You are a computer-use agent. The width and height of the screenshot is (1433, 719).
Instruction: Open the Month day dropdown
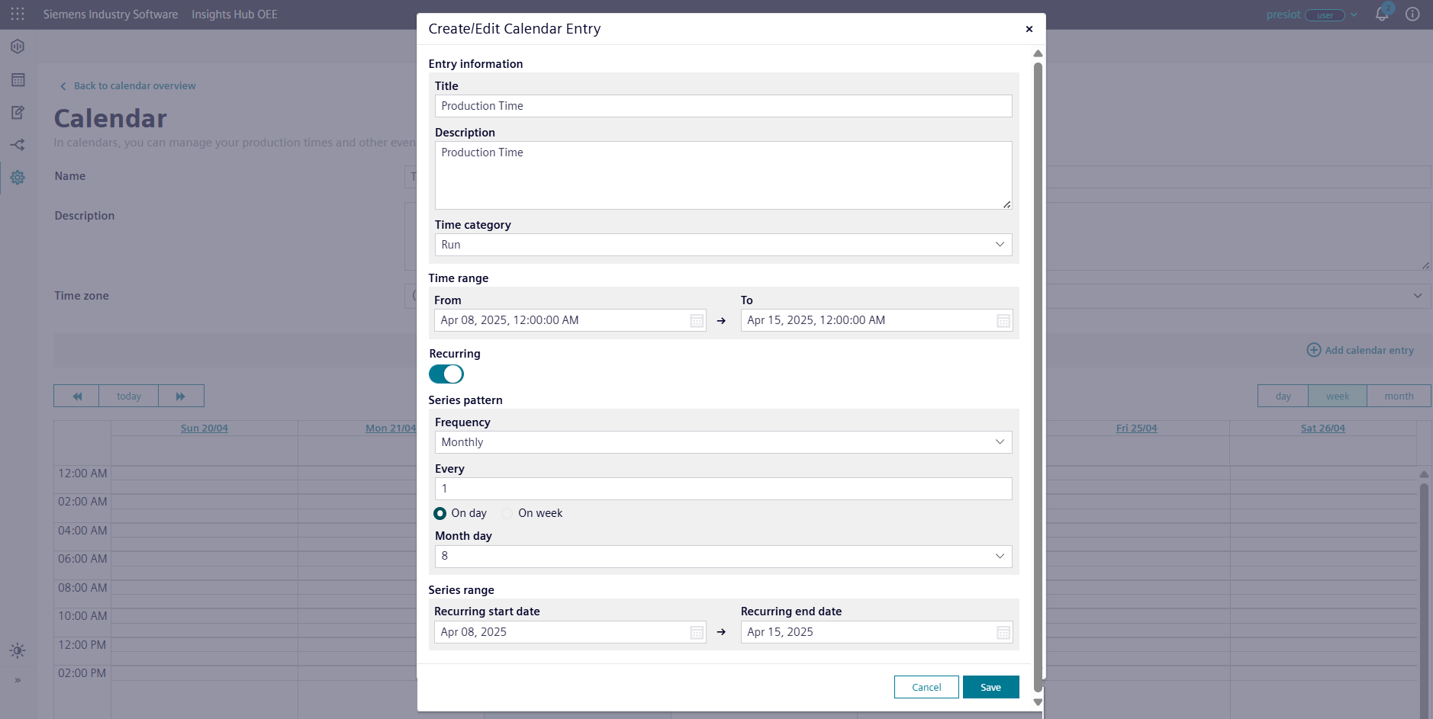click(723, 557)
